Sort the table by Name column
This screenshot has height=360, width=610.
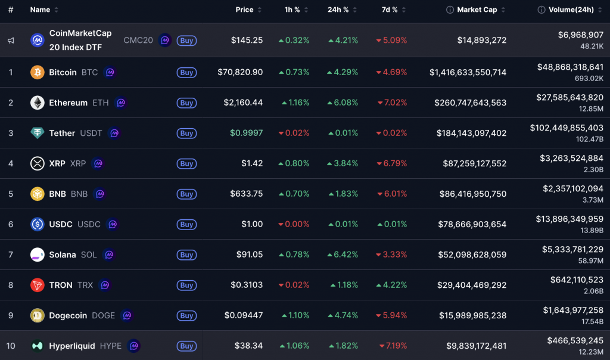point(41,10)
